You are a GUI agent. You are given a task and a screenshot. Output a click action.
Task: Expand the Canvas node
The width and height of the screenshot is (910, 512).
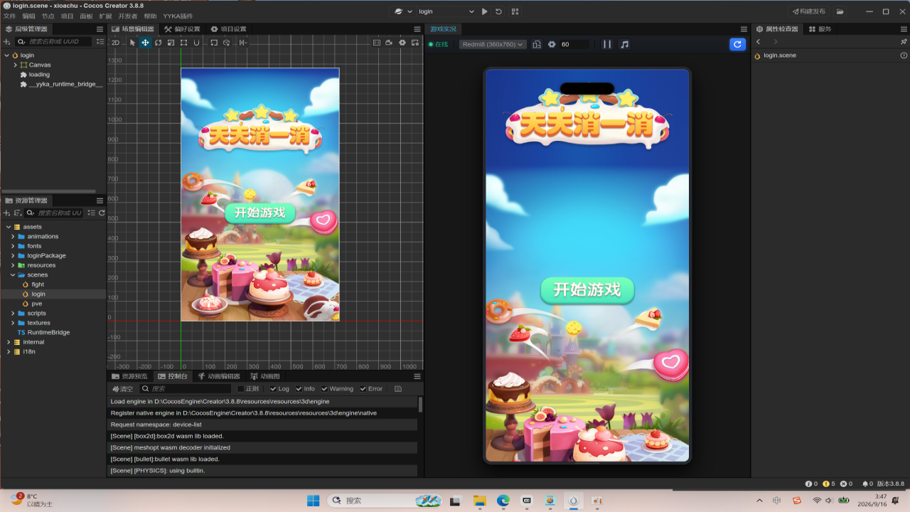[x=15, y=65]
